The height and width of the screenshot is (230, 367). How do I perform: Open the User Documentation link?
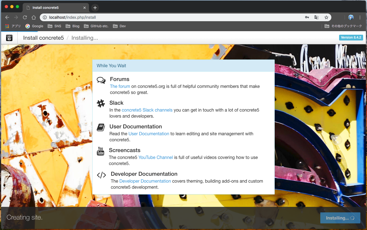(x=149, y=134)
